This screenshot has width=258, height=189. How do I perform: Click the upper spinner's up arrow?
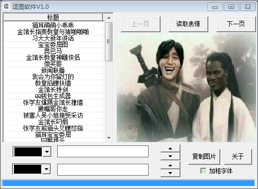[170, 148]
